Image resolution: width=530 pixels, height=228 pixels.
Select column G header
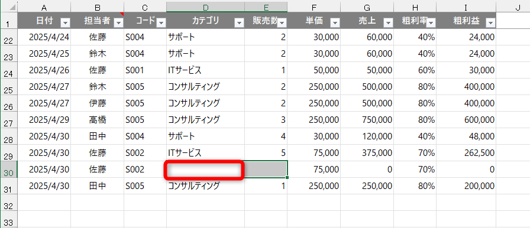[x=367, y=7]
